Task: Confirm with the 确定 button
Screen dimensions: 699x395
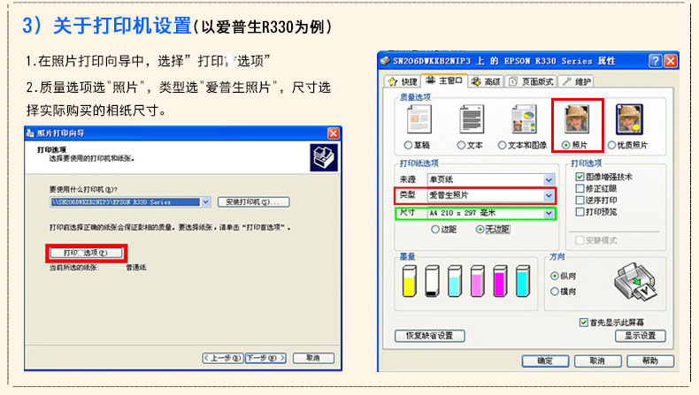Action: pos(545,361)
